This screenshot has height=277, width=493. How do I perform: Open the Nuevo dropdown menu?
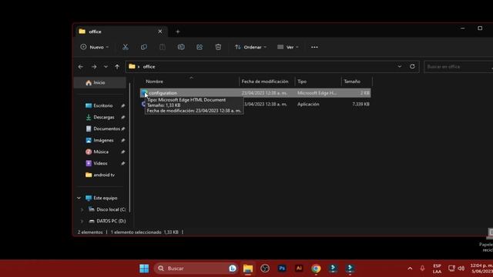point(94,47)
